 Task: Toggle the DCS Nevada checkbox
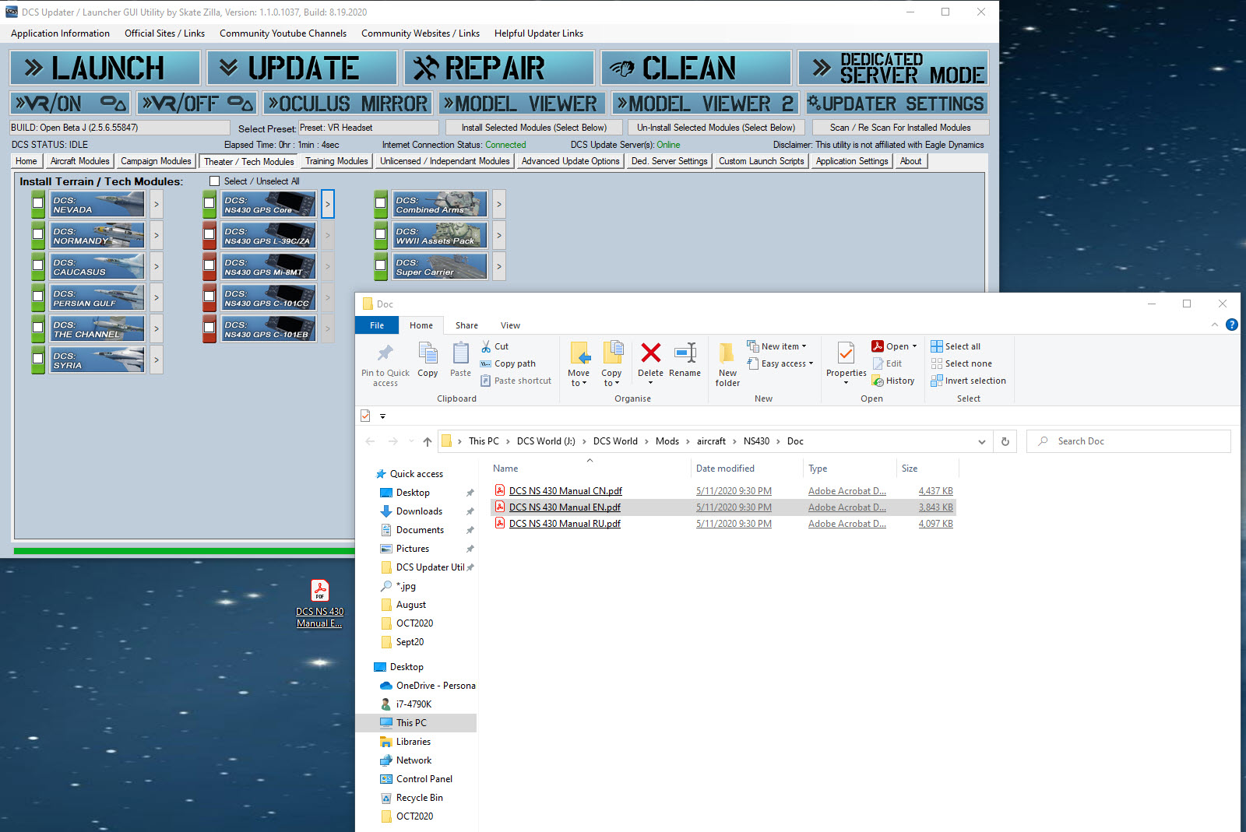pyautogui.click(x=37, y=204)
